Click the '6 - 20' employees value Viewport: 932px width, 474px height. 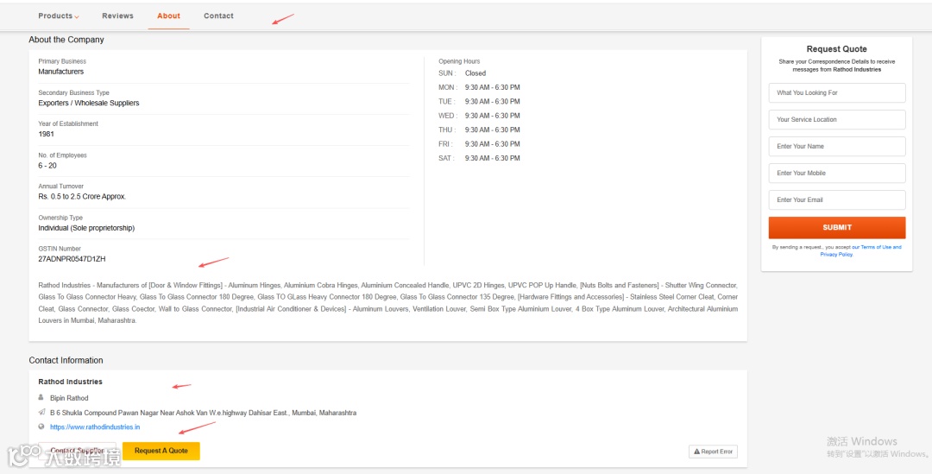pos(47,165)
